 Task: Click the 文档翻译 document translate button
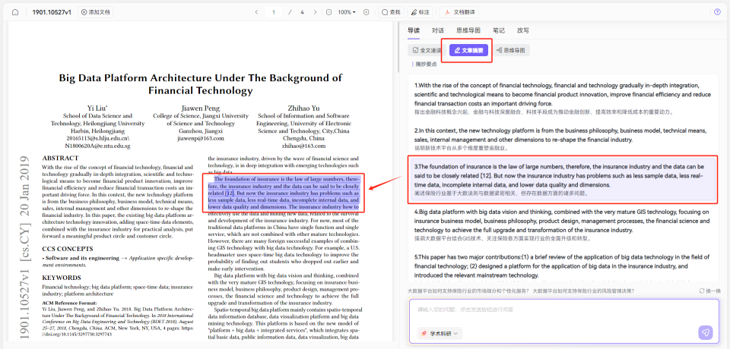[459, 12]
